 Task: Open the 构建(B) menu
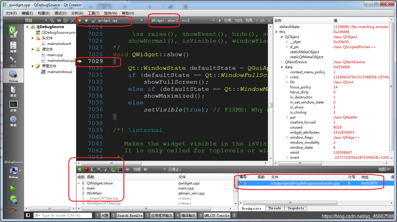tap(44, 13)
